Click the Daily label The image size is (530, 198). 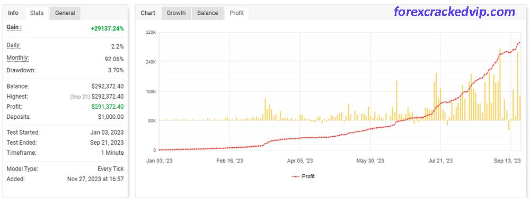[14, 45]
